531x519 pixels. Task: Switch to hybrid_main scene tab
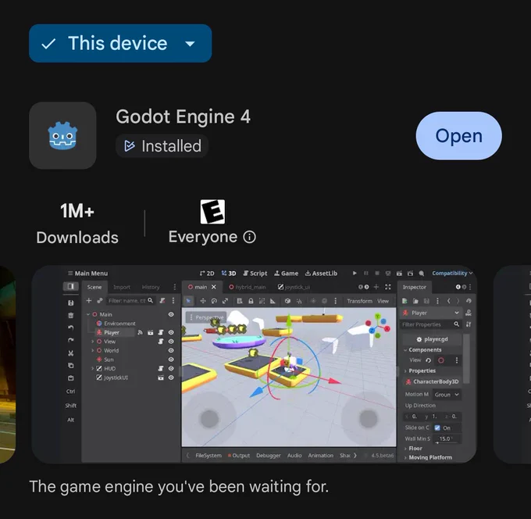pos(248,287)
